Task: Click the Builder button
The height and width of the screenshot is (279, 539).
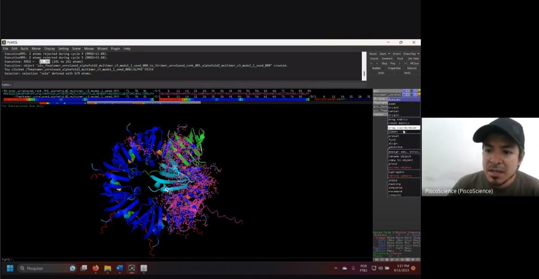Action: pyautogui.click(x=376, y=68)
